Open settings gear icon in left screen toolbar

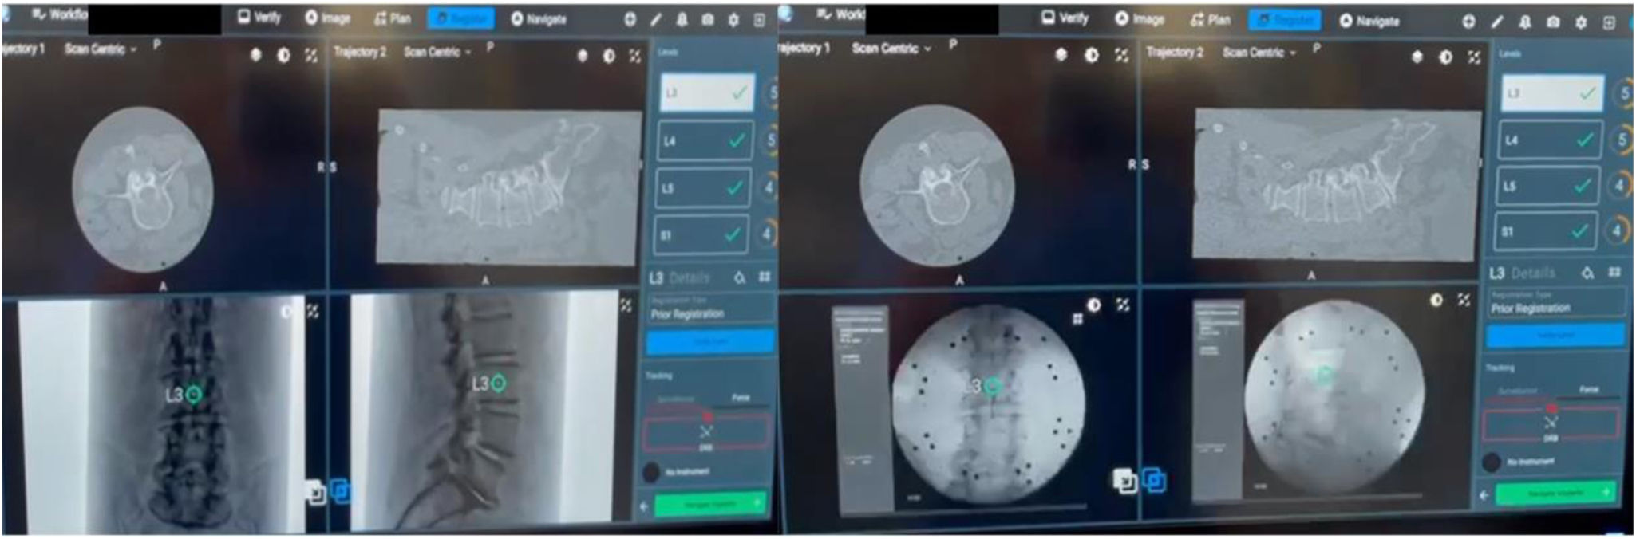tap(733, 20)
